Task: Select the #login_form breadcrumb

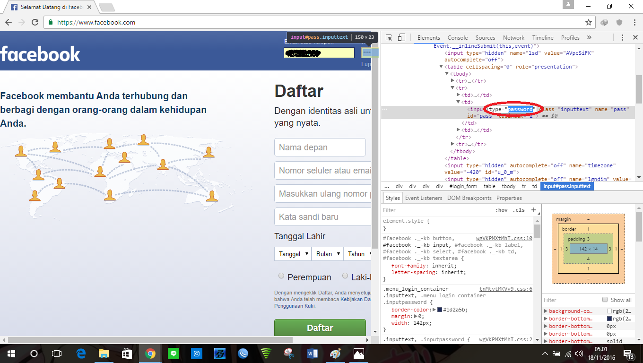Action: click(x=463, y=186)
